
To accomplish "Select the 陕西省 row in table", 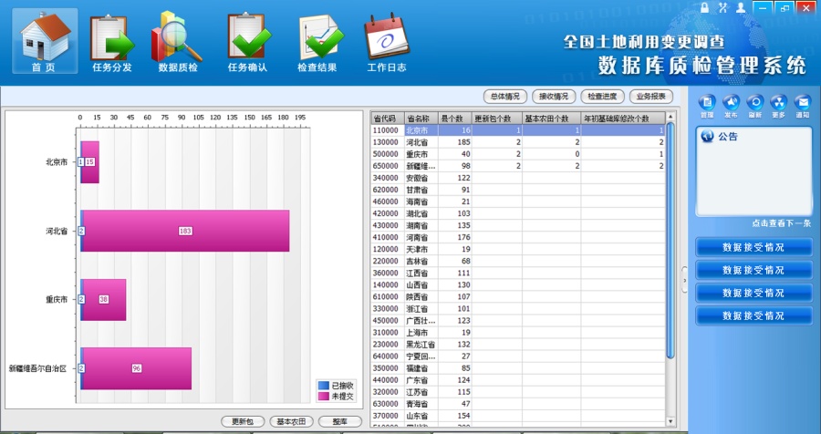I will pyautogui.click(x=518, y=297).
